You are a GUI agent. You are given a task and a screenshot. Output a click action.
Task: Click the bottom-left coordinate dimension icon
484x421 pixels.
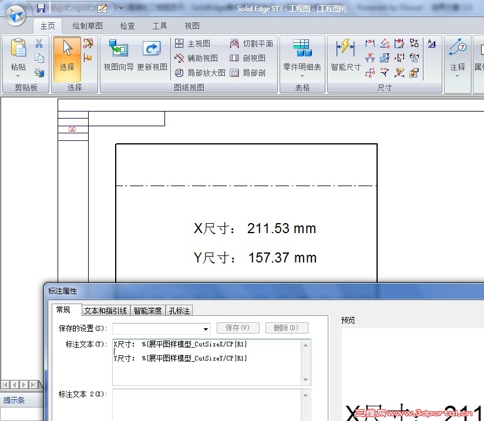(x=370, y=73)
